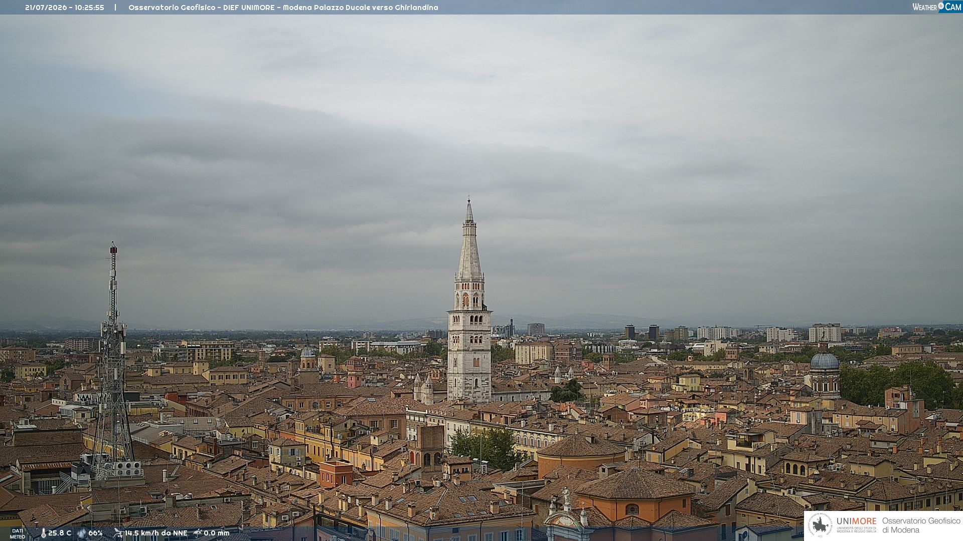Click the 25.8 C temperature reading
Viewport: 963px width, 541px height.
pyautogui.click(x=60, y=533)
